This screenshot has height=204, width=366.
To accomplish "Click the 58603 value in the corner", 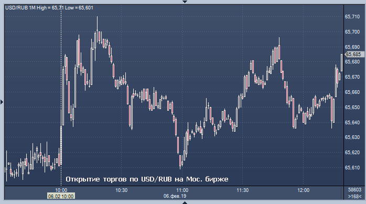I will (354, 190).
